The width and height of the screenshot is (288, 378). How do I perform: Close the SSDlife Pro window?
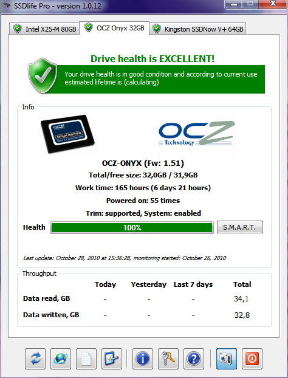click(x=273, y=4)
